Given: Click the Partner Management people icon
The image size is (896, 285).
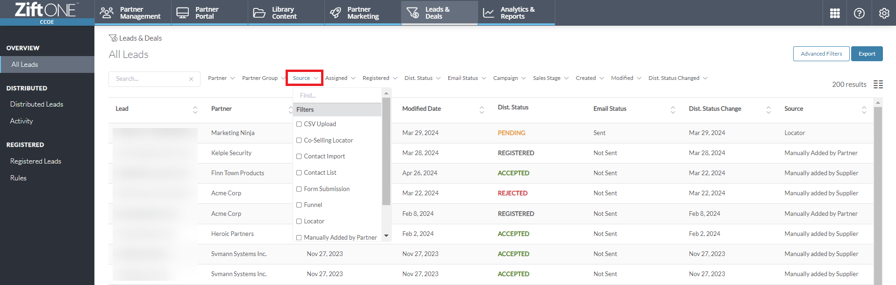Looking at the screenshot, I should tap(107, 13).
